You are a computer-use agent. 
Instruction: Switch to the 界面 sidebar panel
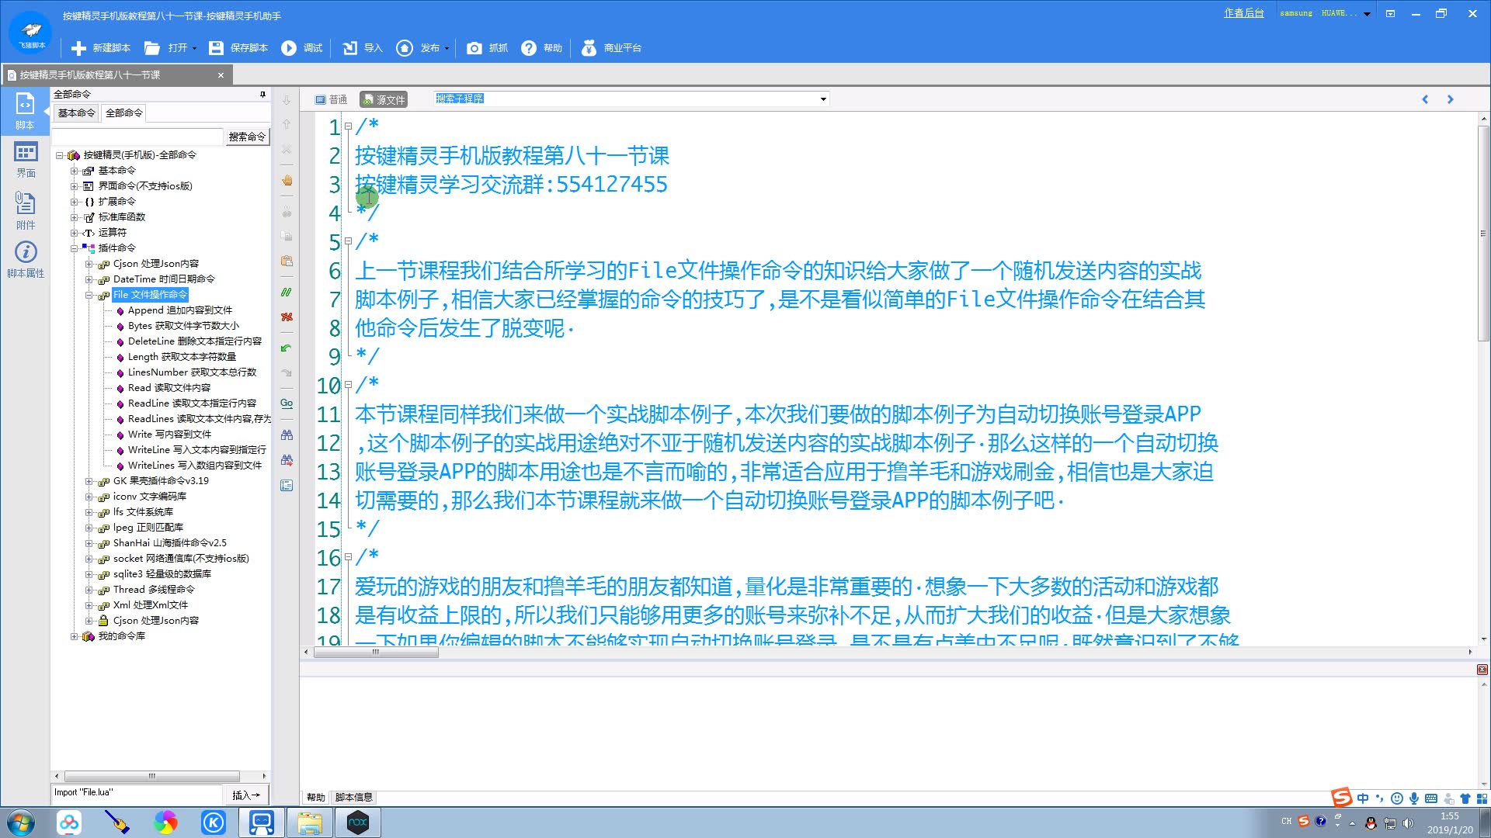click(26, 161)
